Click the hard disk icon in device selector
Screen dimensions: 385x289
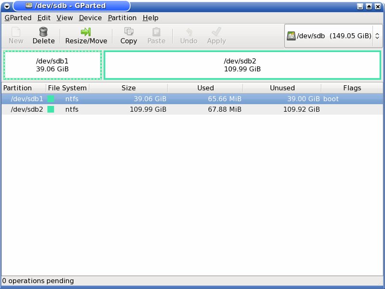(291, 36)
